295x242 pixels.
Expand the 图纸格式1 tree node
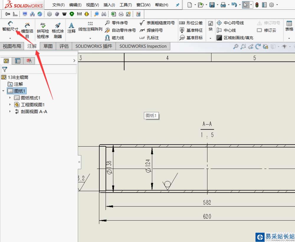[10, 98]
